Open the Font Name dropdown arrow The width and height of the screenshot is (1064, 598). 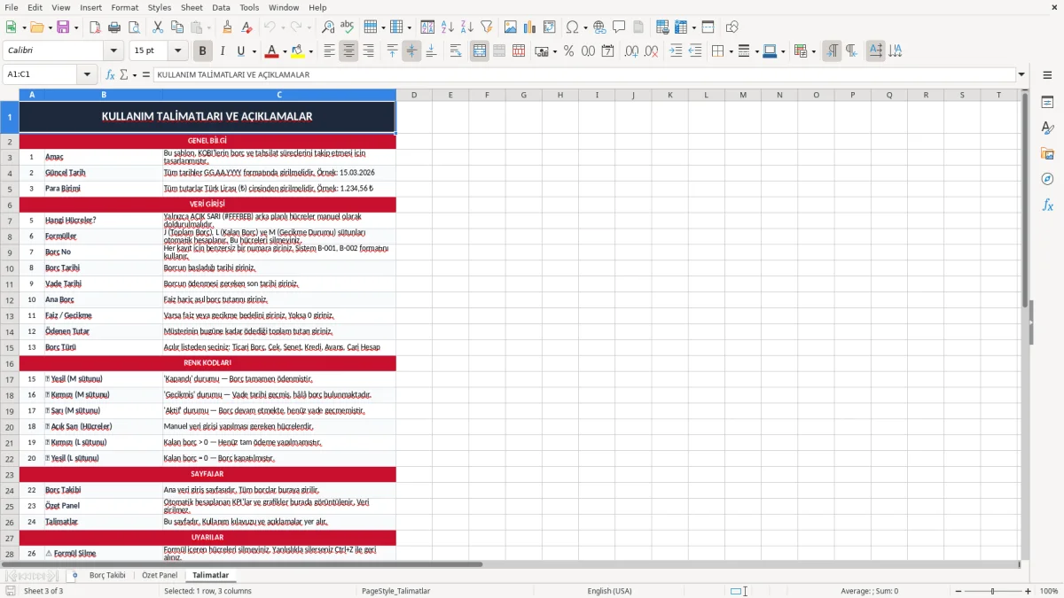[113, 51]
